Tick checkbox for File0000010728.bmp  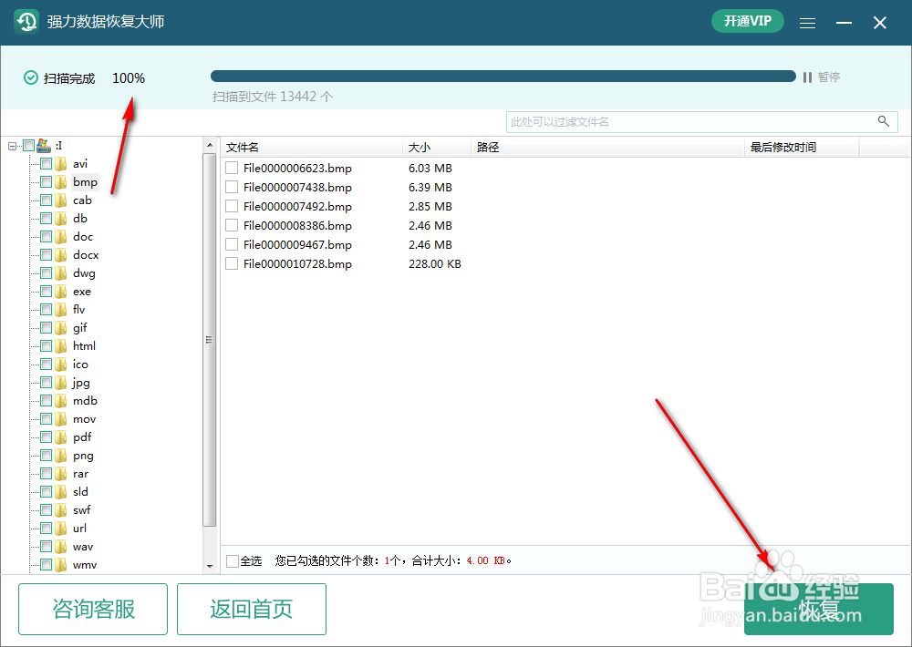[232, 264]
